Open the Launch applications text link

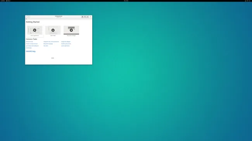pyautogui.click(x=66, y=46)
